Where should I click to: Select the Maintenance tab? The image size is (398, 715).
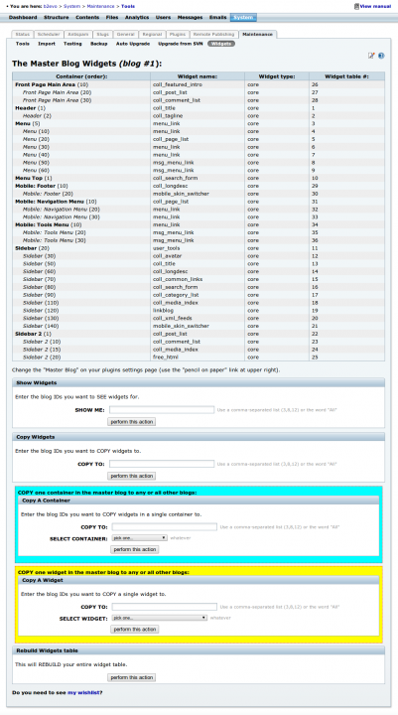point(258,34)
